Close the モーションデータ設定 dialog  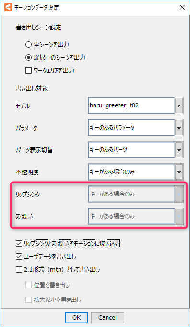coord(182,8)
